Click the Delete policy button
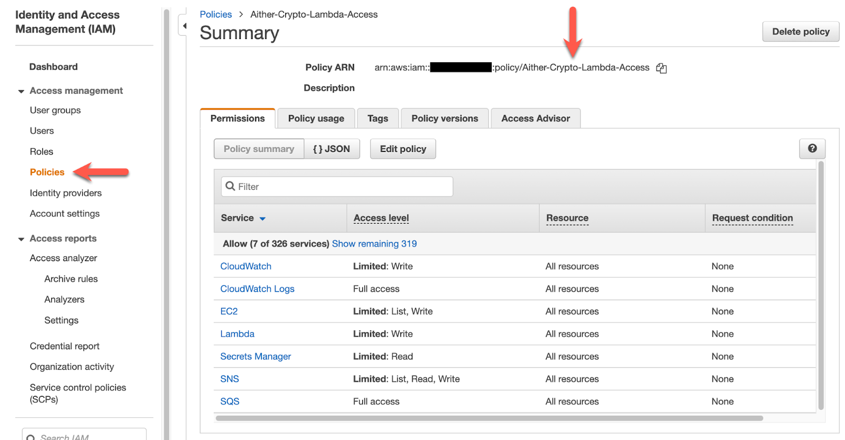 [x=800, y=32]
